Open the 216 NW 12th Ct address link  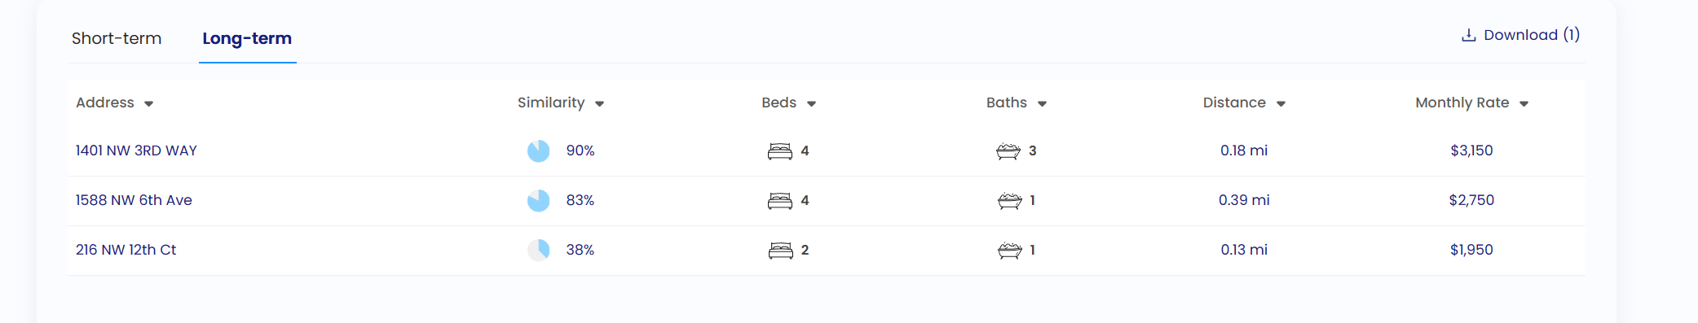126,250
